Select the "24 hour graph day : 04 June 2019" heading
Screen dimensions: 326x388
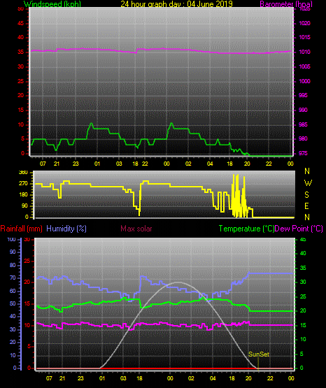click(x=176, y=3)
